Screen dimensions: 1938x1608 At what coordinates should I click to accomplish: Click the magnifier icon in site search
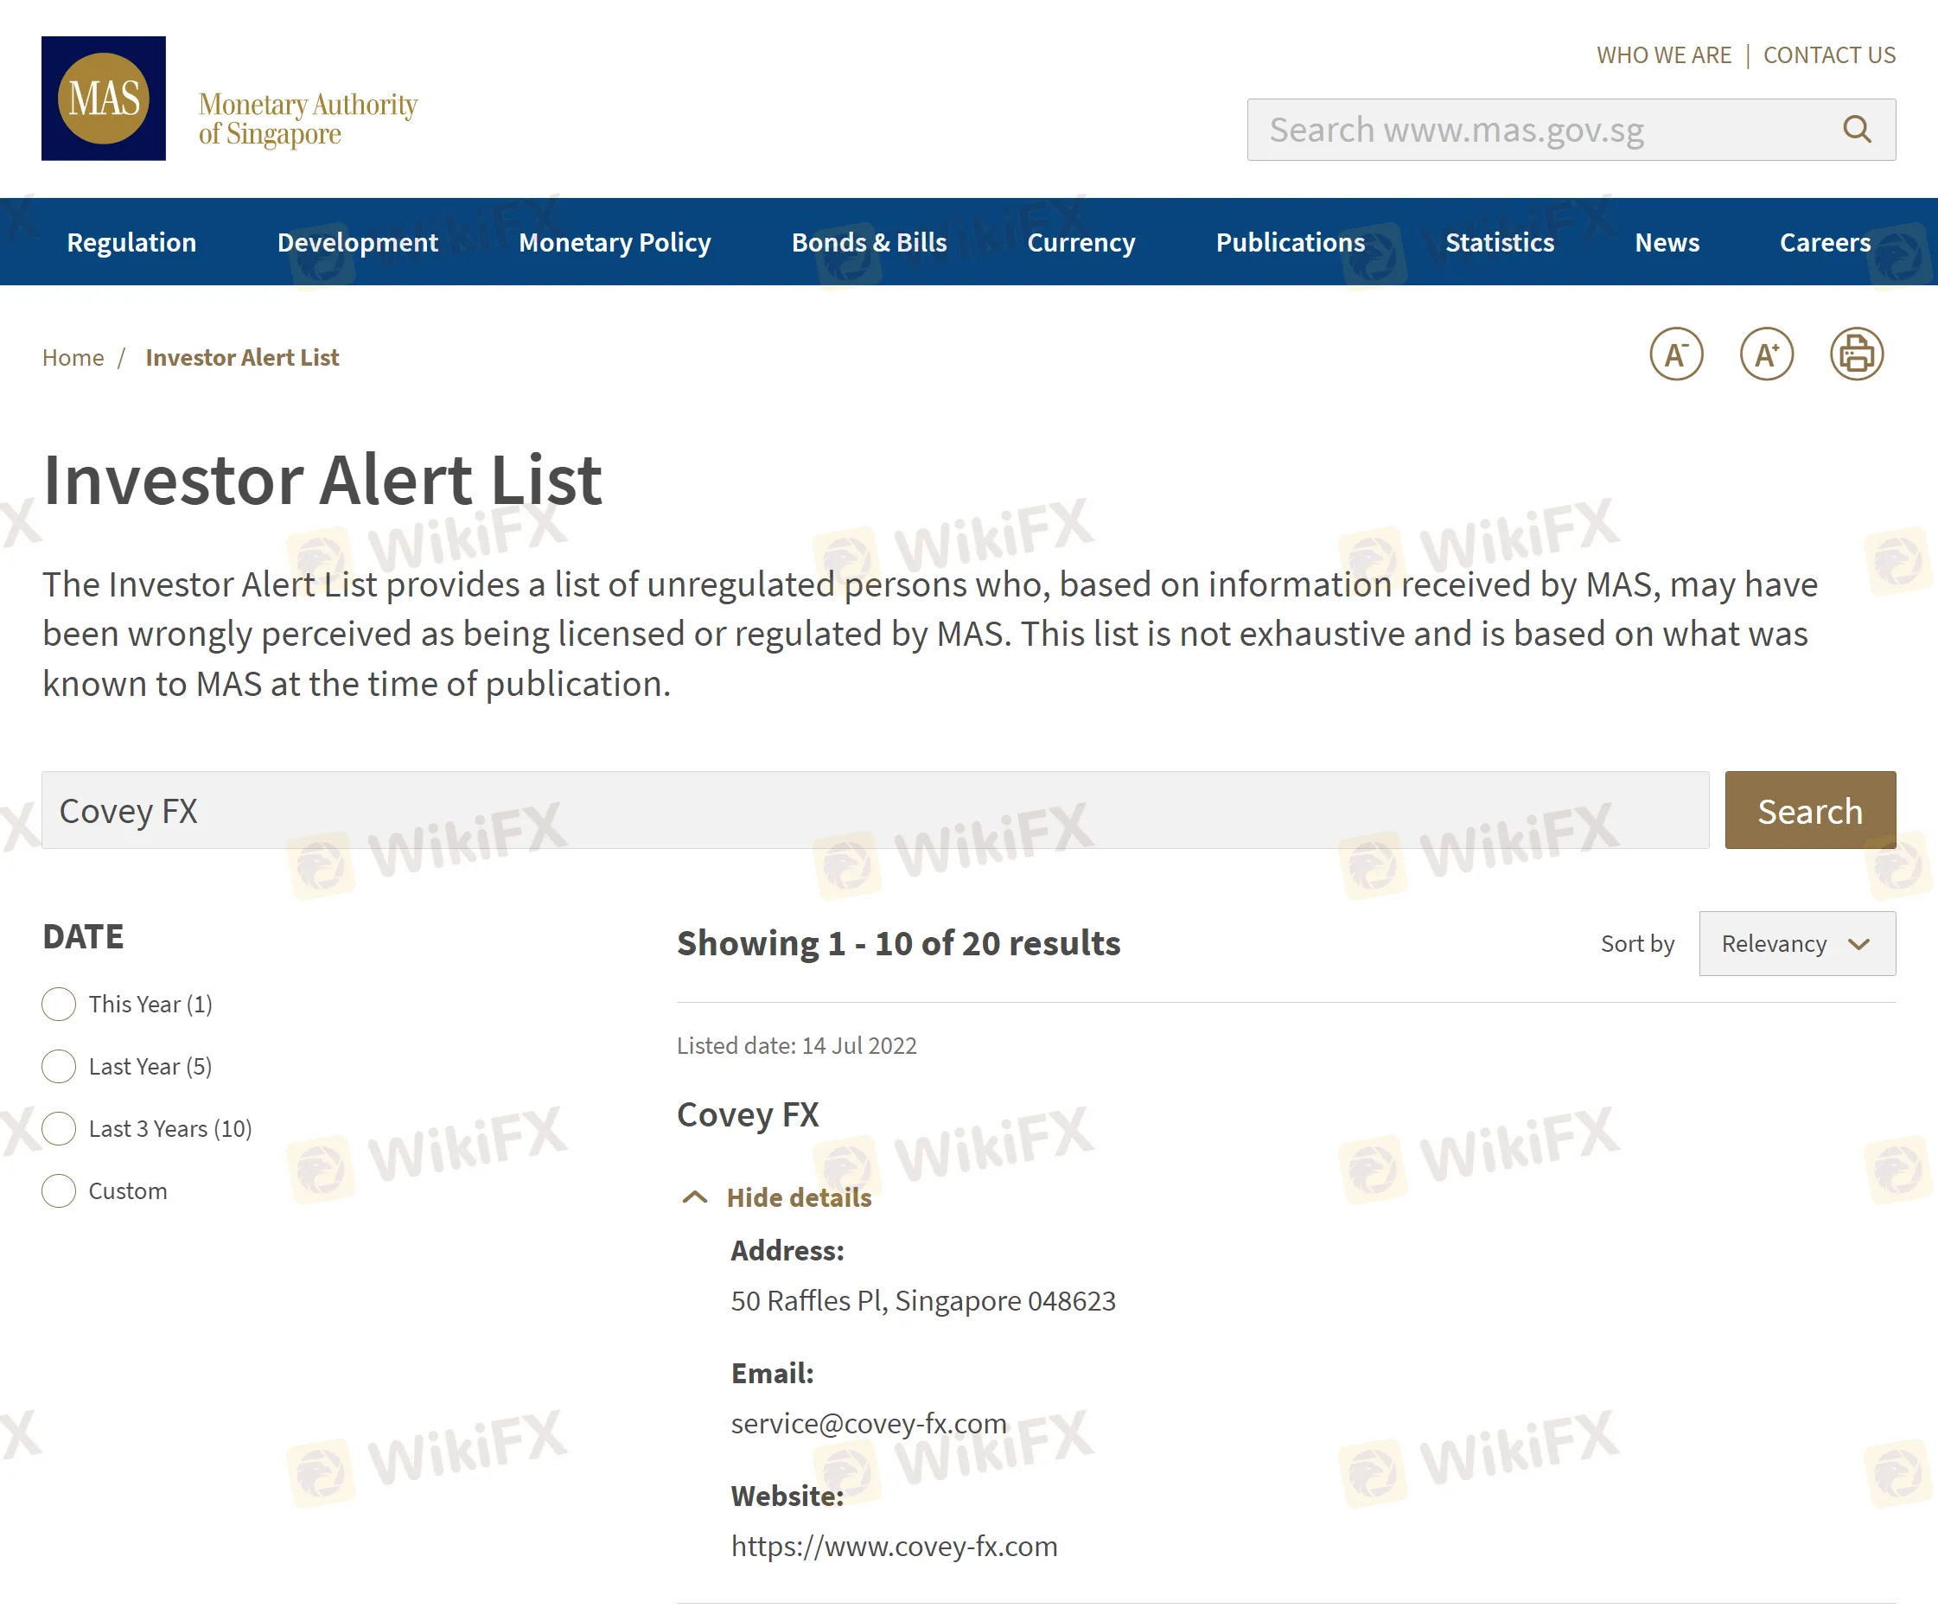click(x=1856, y=129)
